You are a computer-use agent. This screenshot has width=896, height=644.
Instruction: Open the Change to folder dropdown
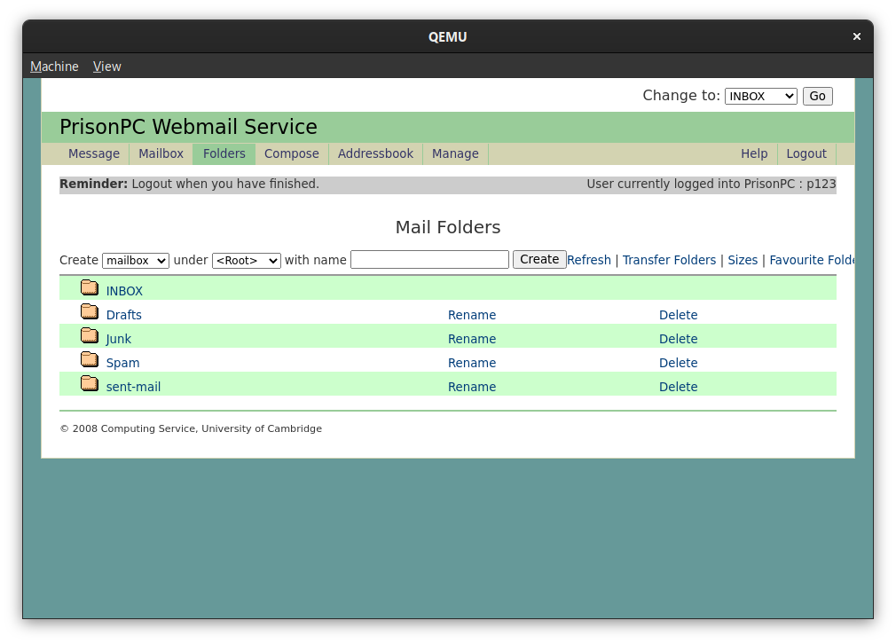[760, 96]
